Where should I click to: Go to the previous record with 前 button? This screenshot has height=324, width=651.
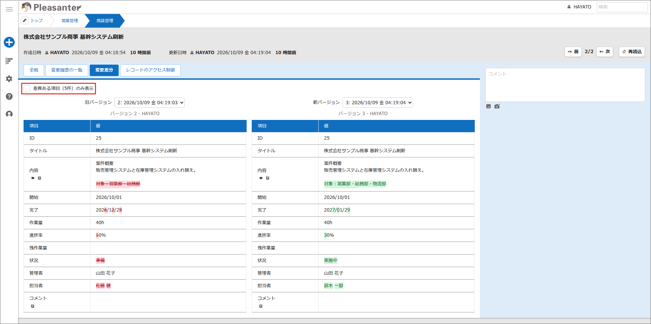573,52
